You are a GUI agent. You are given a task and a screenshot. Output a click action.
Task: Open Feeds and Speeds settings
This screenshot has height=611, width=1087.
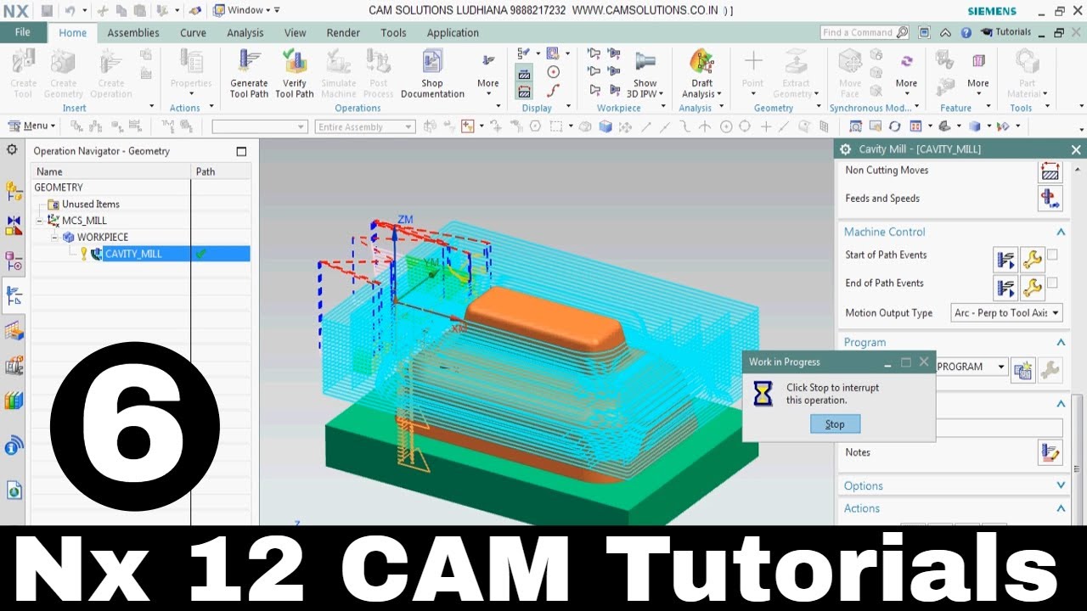click(x=1050, y=199)
